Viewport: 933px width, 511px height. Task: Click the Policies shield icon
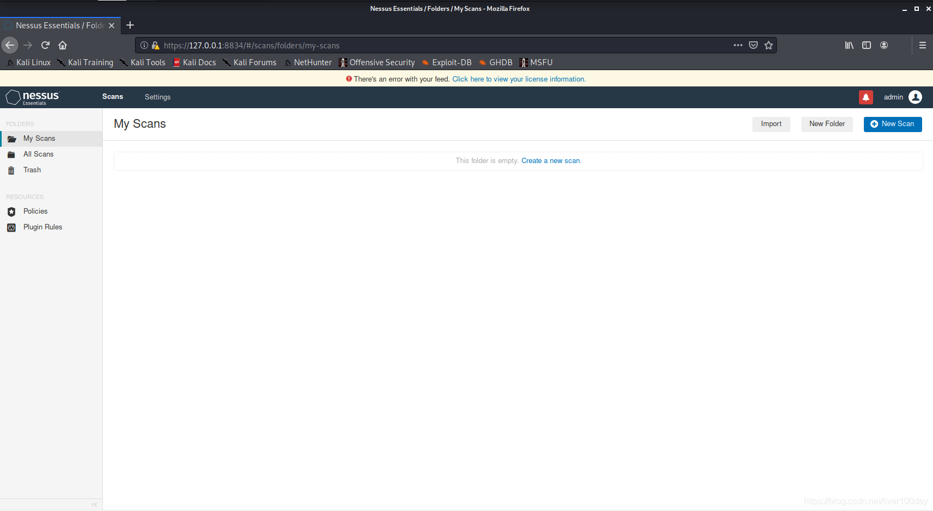(x=11, y=212)
